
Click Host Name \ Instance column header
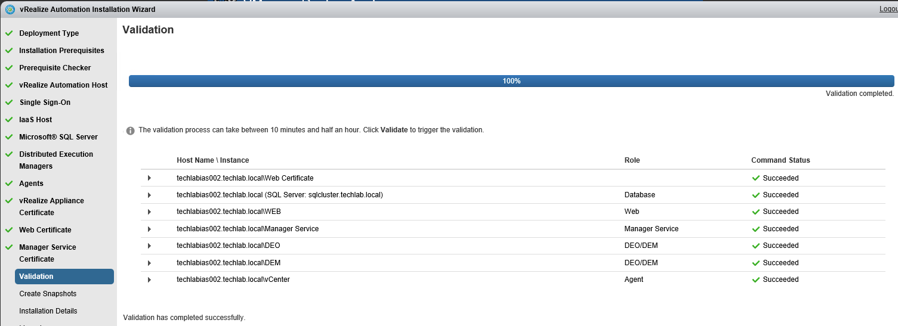click(x=213, y=160)
